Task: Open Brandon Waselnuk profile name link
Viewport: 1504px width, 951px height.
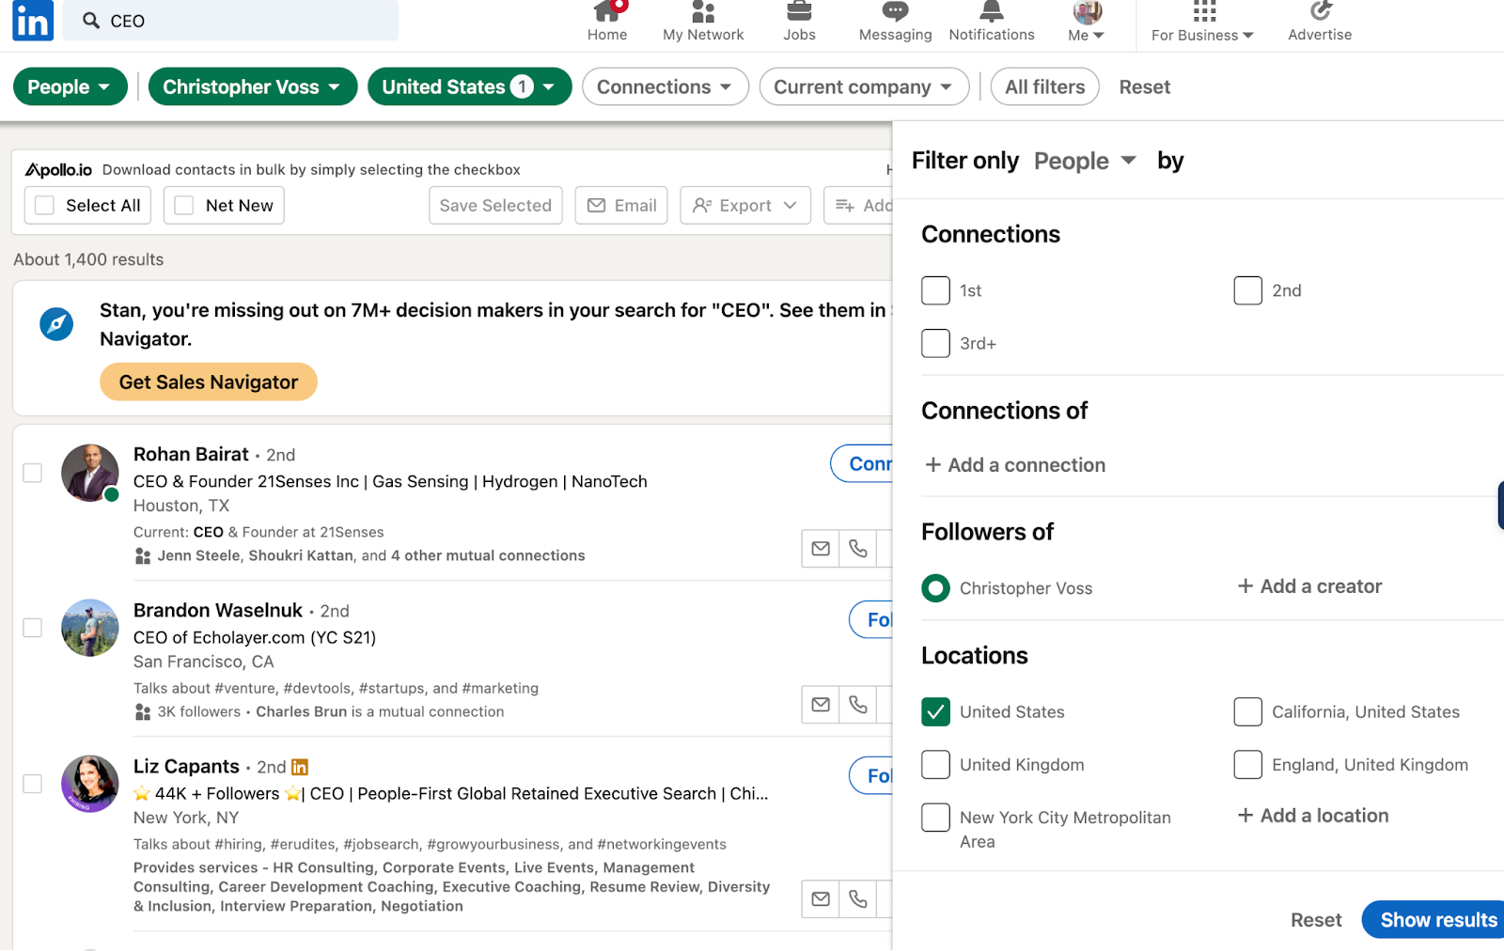Action: (218, 610)
